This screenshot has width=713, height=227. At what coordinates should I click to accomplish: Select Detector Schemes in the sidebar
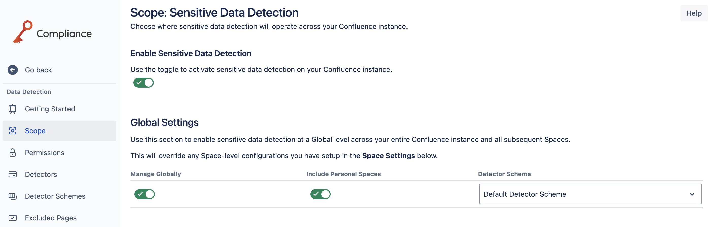(55, 196)
